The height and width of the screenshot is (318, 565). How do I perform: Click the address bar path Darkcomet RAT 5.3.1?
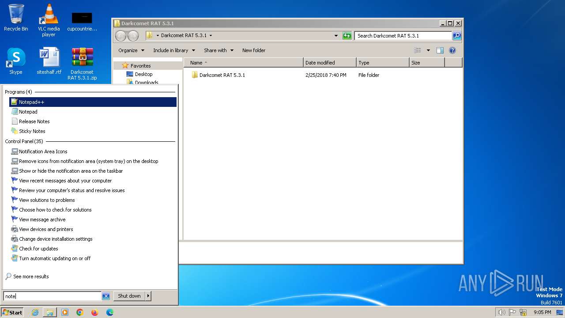click(x=184, y=35)
